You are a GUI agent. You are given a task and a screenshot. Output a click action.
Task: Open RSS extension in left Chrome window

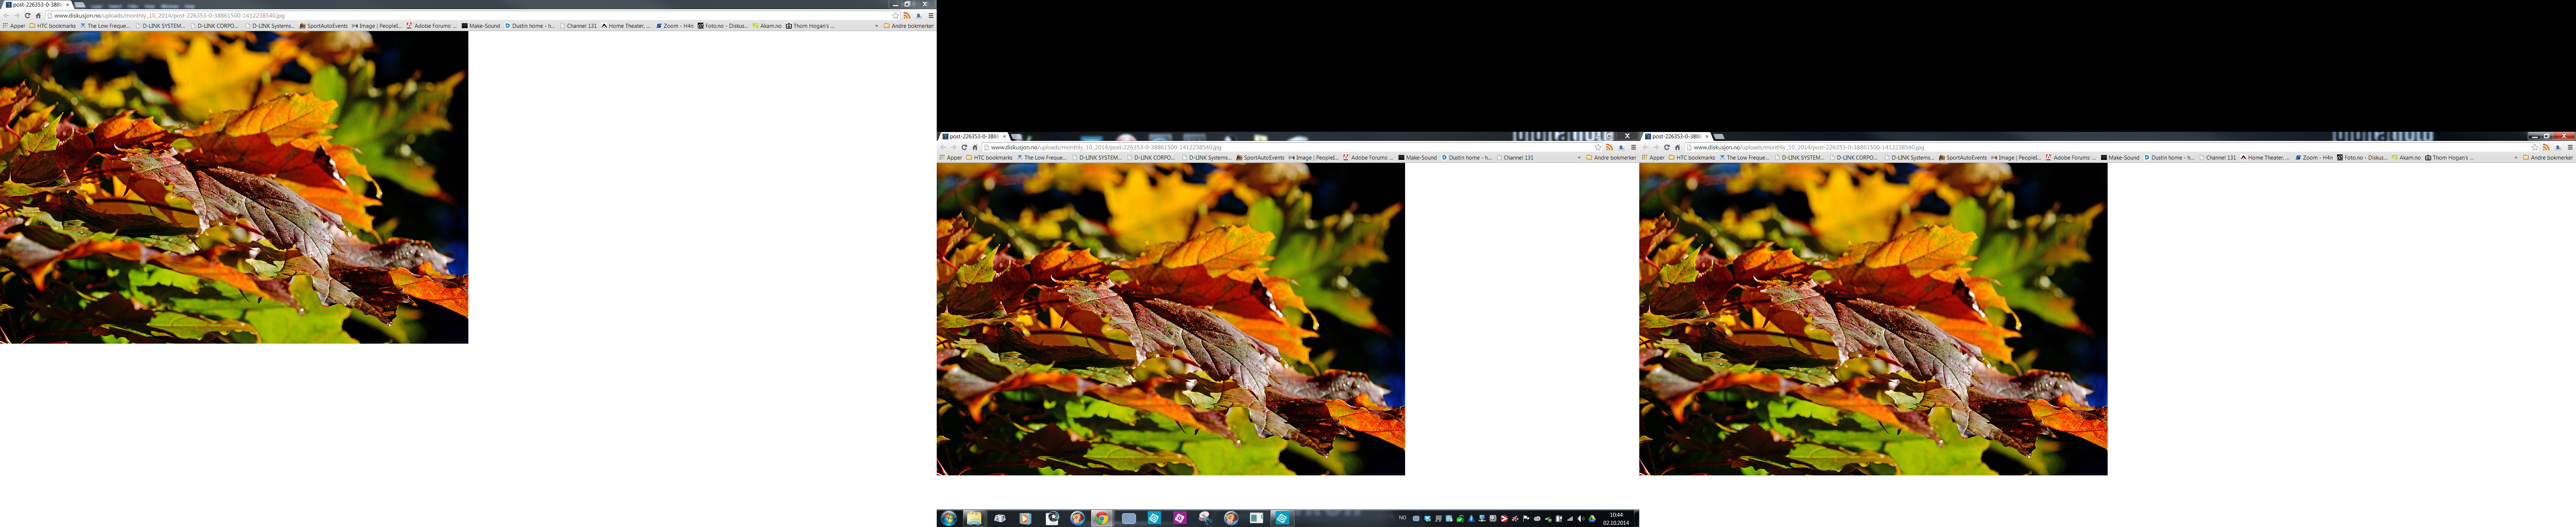(x=907, y=16)
